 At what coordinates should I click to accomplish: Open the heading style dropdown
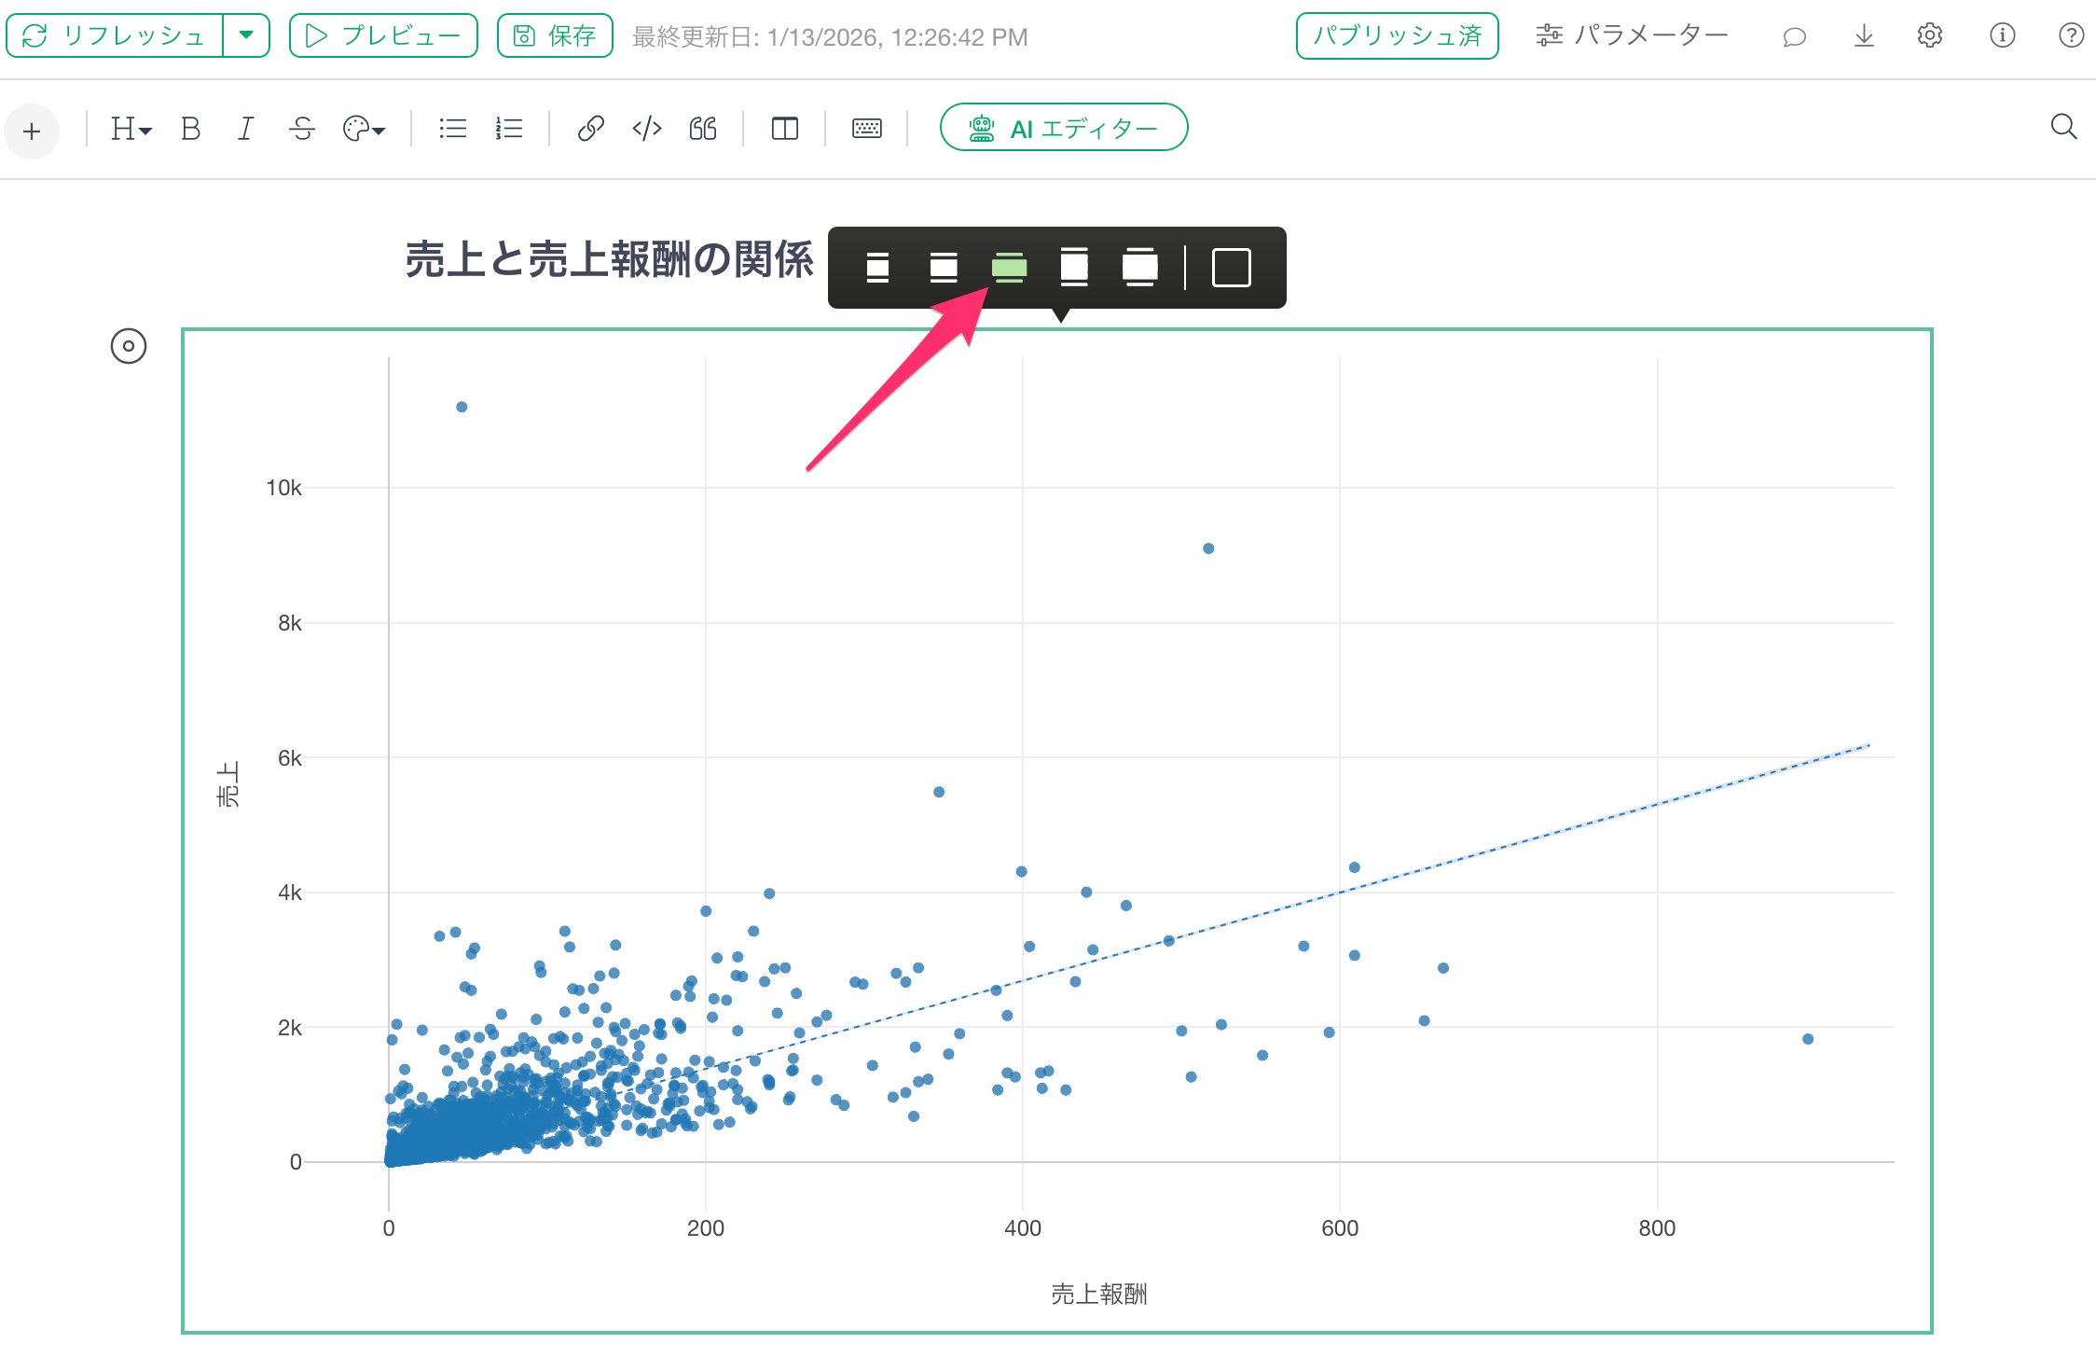click(x=131, y=129)
